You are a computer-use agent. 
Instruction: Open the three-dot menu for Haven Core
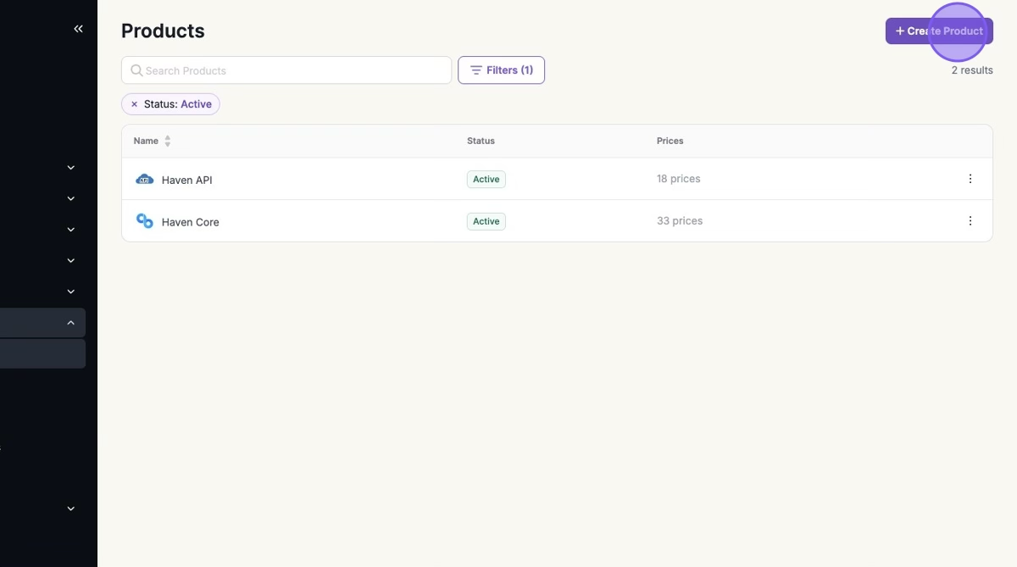point(970,221)
